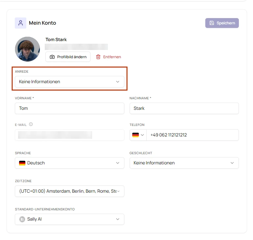Click the Speichern button

click(x=222, y=23)
